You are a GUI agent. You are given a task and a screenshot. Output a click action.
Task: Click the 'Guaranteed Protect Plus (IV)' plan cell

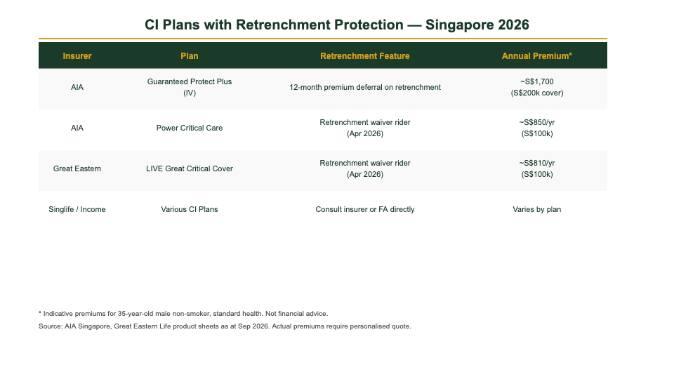coord(189,87)
